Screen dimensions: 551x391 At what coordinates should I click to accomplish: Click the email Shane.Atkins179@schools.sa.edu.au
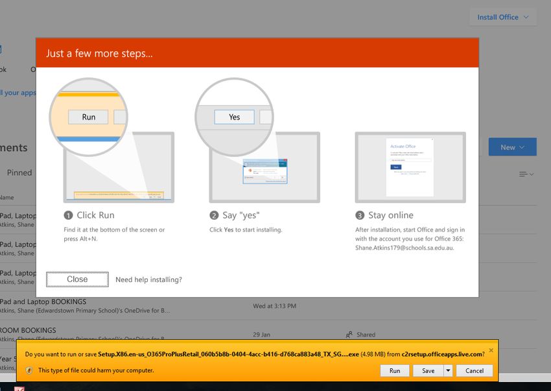point(404,248)
